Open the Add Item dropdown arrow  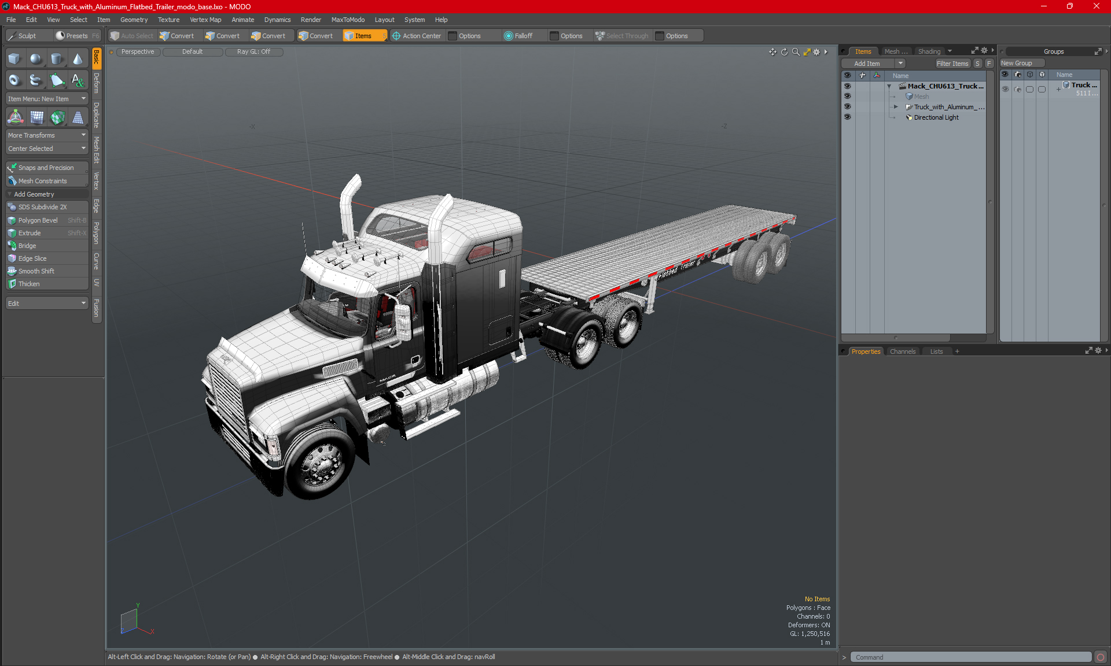coord(900,64)
